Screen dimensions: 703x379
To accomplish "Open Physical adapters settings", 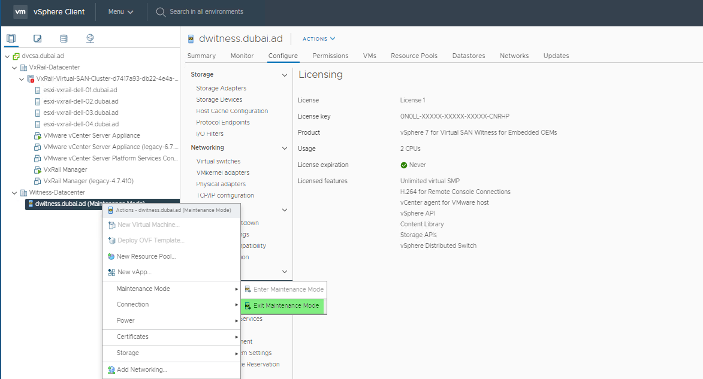I will pos(221,184).
